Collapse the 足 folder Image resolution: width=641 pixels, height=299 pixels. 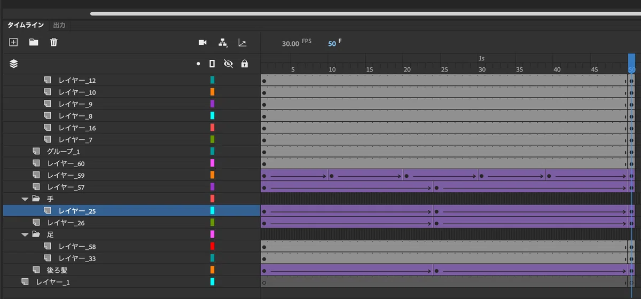25,234
